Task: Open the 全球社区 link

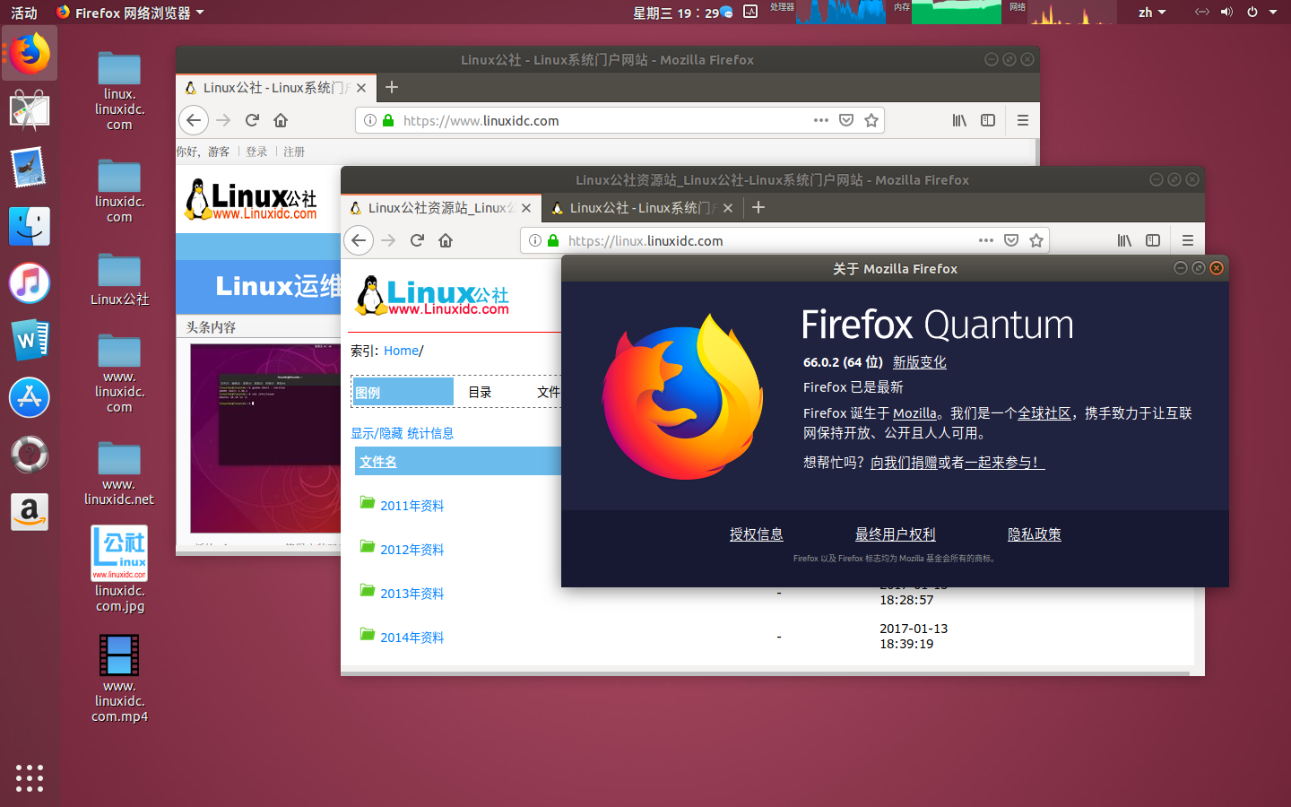Action: click(1044, 413)
